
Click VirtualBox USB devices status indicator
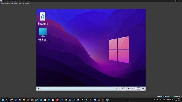(x=165, y=96)
